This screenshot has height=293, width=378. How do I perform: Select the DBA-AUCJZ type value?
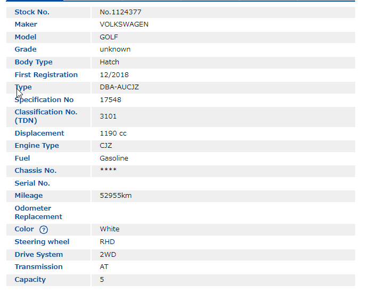pos(119,87)
